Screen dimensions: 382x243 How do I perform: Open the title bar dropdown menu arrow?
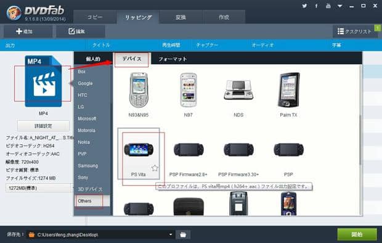pyautogui.click(x=340, y=6)
